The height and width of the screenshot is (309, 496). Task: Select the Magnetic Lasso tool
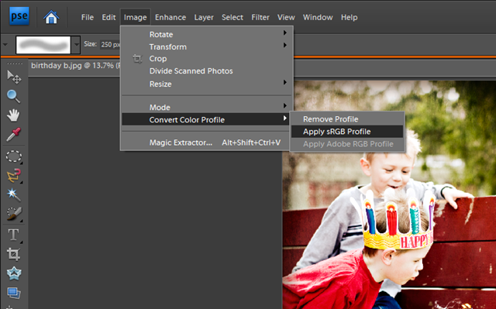14,175
